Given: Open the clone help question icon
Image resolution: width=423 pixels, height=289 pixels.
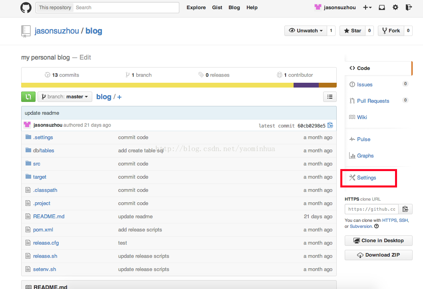Looking at the screenshot, I should (377, 226).
